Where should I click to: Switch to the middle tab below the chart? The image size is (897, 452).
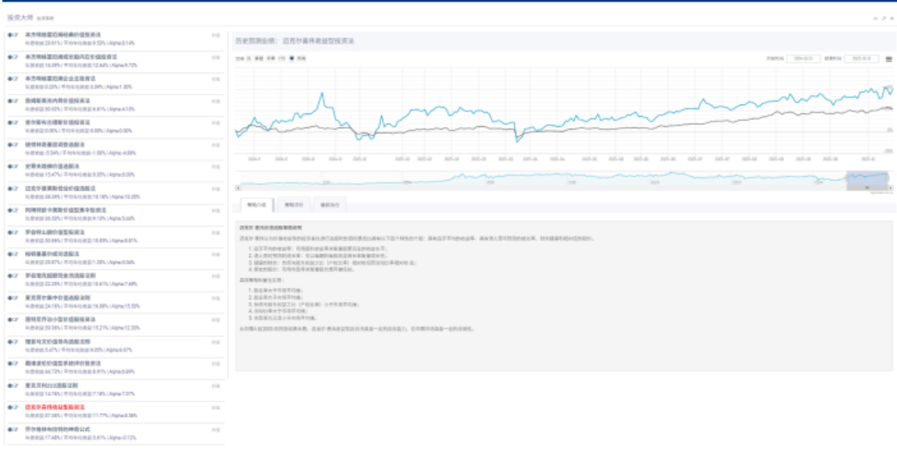pyautogui.click(x=296, y=204)
